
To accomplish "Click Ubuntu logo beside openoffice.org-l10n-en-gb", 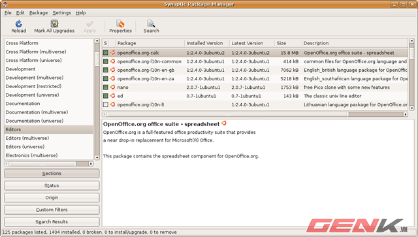I will pos(112,70).
